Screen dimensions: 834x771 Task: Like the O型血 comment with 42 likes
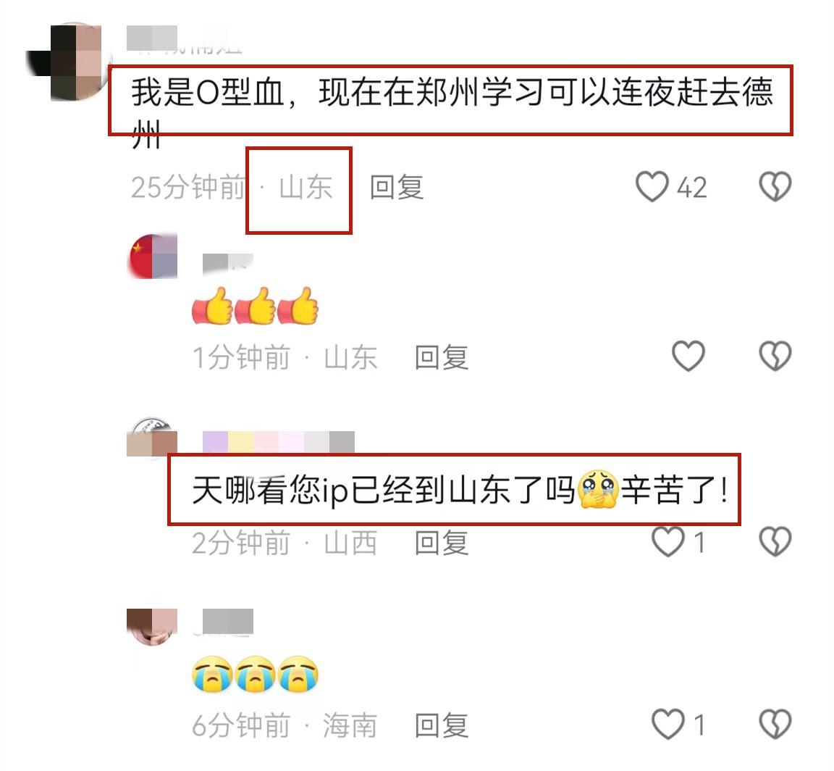[x=652, y=187]
